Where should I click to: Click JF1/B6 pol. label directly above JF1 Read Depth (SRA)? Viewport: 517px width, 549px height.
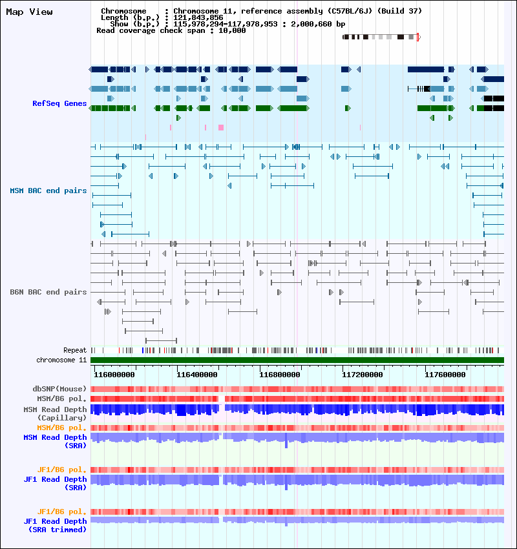tap(61, 470)
